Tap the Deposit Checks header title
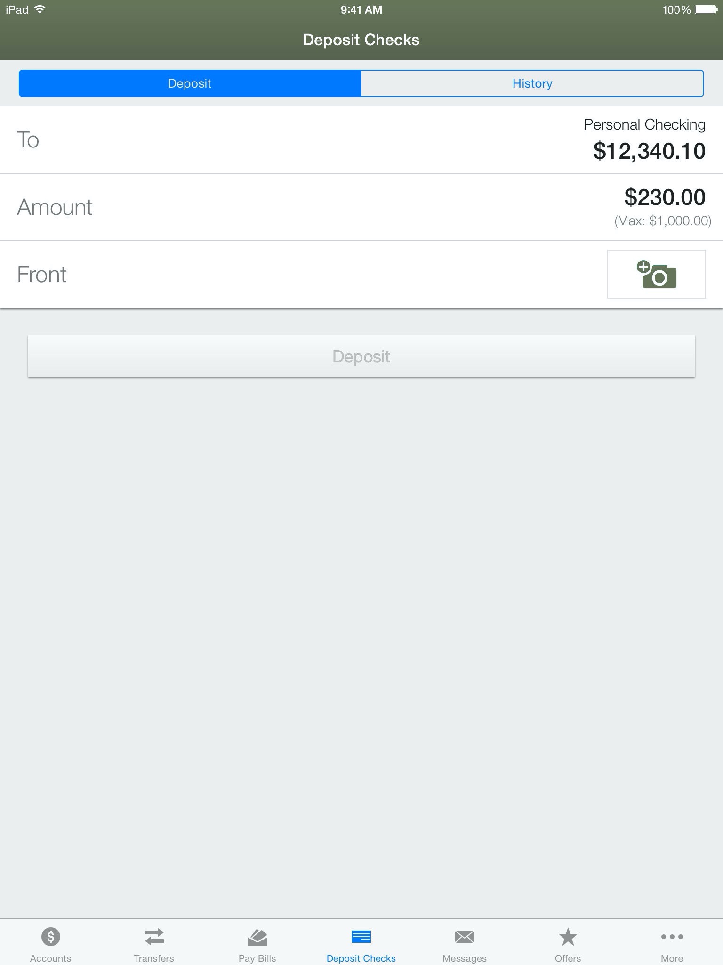The height and width of the screenshot is (965, 723). tap(361, 40)
